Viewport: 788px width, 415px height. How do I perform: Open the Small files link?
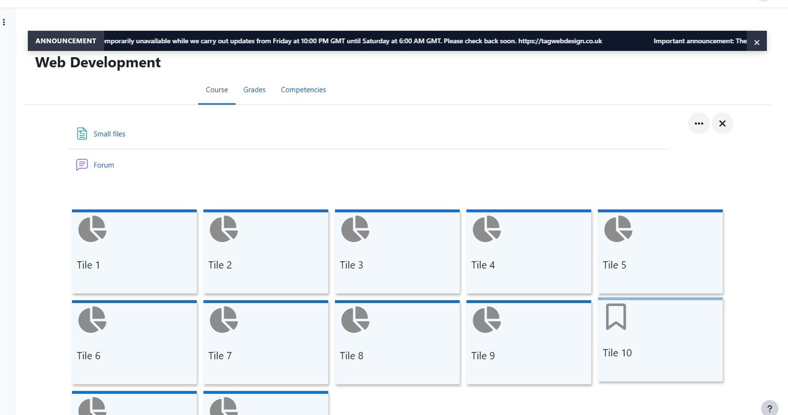click(109, 134)
